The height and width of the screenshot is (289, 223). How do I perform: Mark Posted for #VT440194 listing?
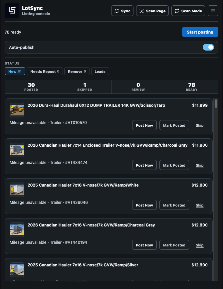click(174, 245)
